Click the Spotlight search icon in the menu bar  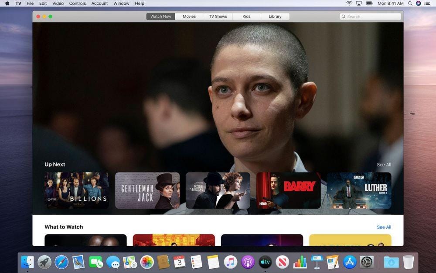410,3
